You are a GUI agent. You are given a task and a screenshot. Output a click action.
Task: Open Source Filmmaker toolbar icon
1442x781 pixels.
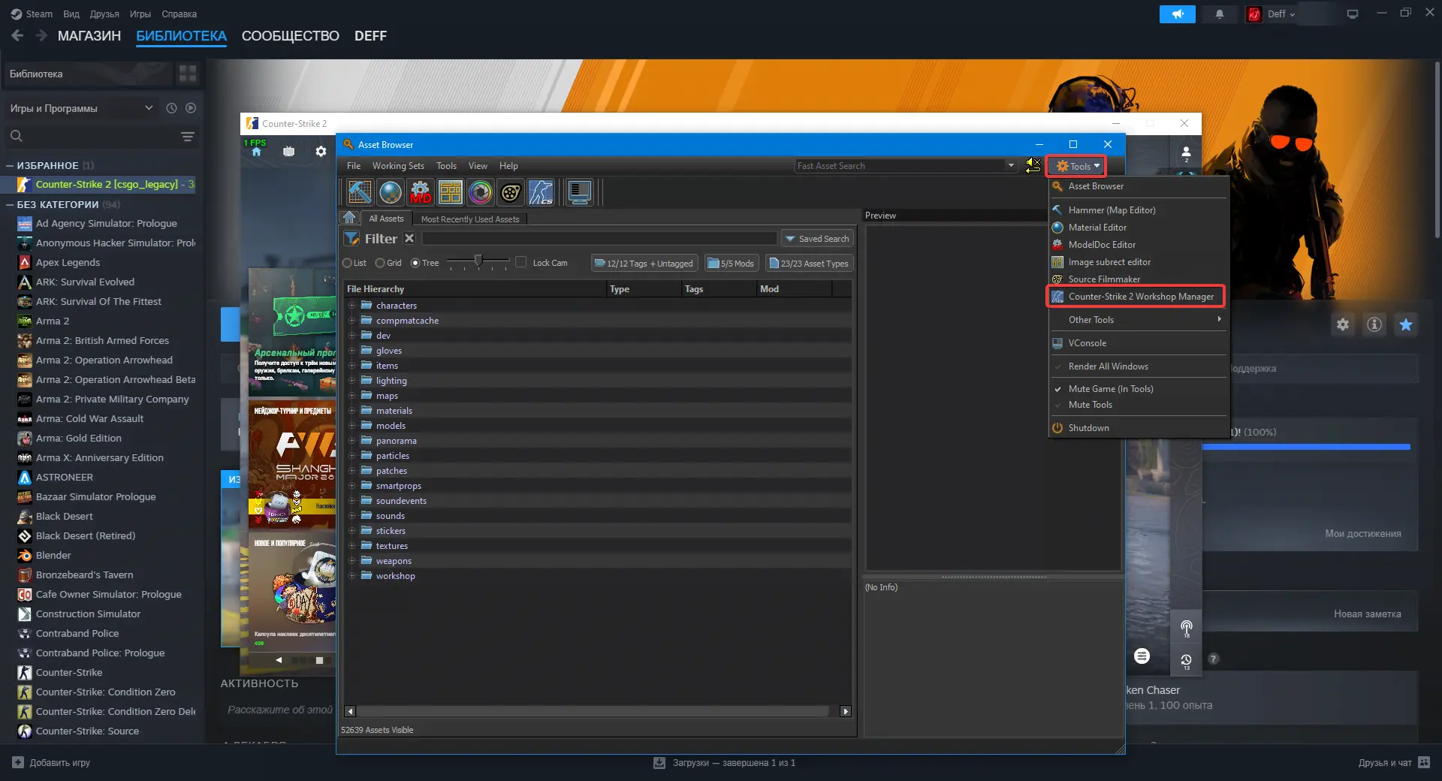click(x=511, y=192)
